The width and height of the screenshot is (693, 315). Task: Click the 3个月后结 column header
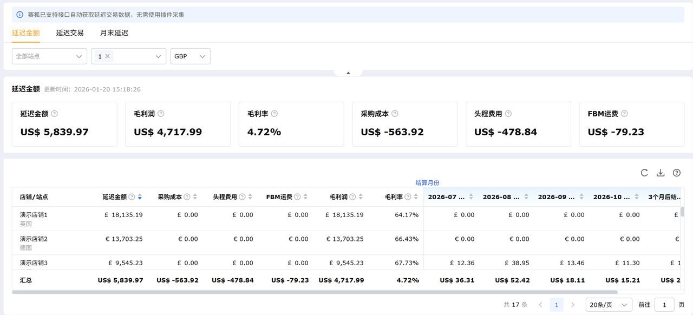click(x=665, y=197)
